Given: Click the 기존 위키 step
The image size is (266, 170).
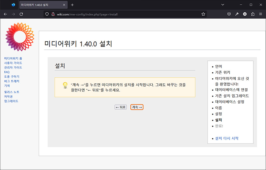Looking at the screenshot, I should (222, 72).
